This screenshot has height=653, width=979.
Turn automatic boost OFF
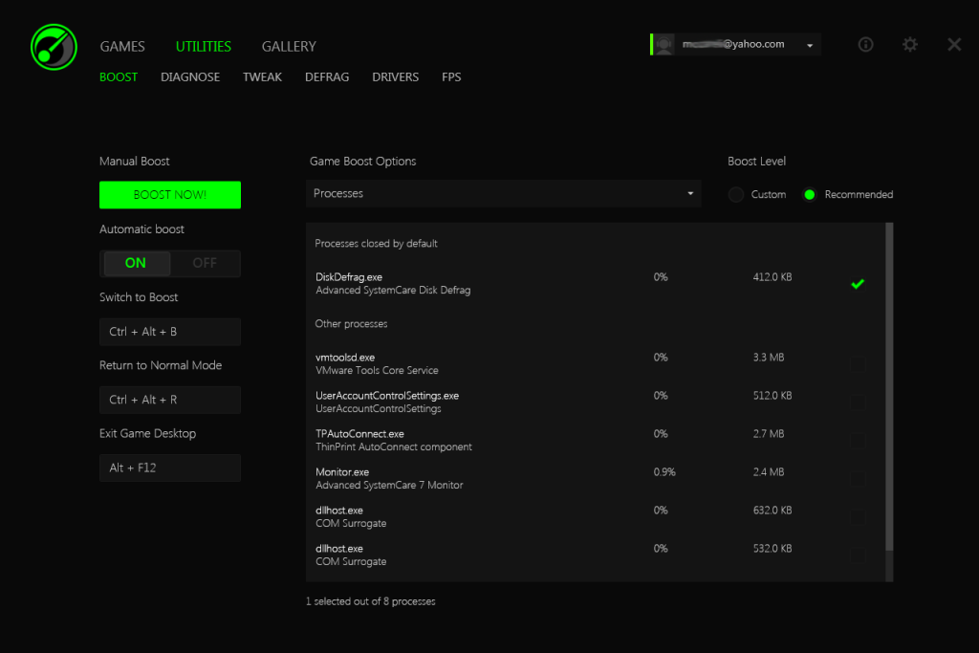(205, 263)
